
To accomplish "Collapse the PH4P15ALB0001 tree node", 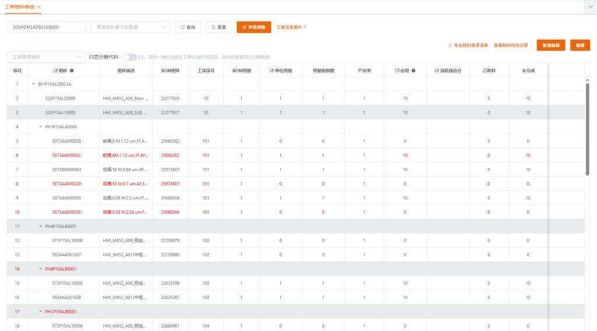I will (40, 226).
